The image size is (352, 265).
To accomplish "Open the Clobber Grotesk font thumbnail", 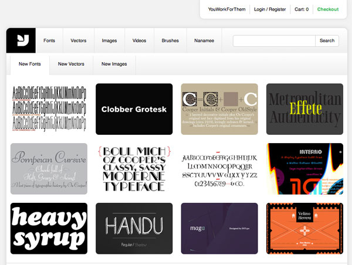I will pyautogui.click(x=134, y=109).
